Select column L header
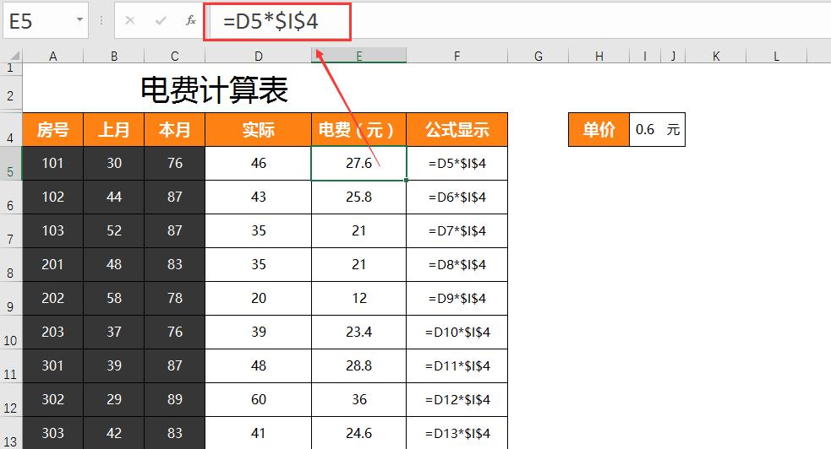Screen dimensions: 831x449 click(x=776, y=56)
